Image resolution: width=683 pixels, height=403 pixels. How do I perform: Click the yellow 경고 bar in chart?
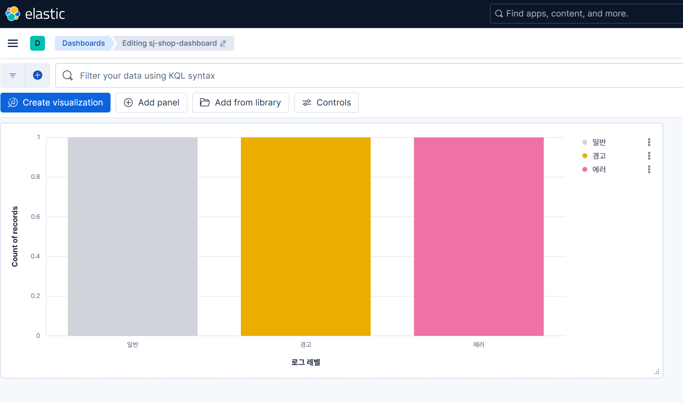pyautogui.click(x=306, y=237)
